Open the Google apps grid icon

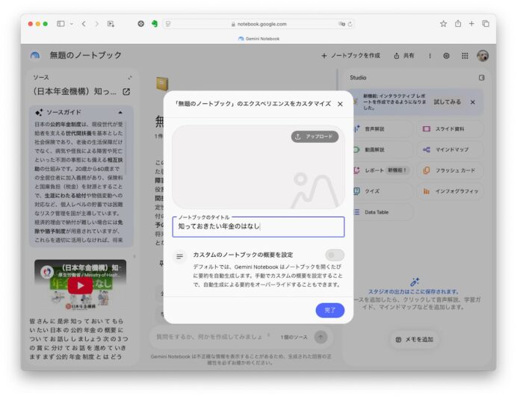(465, 56)
